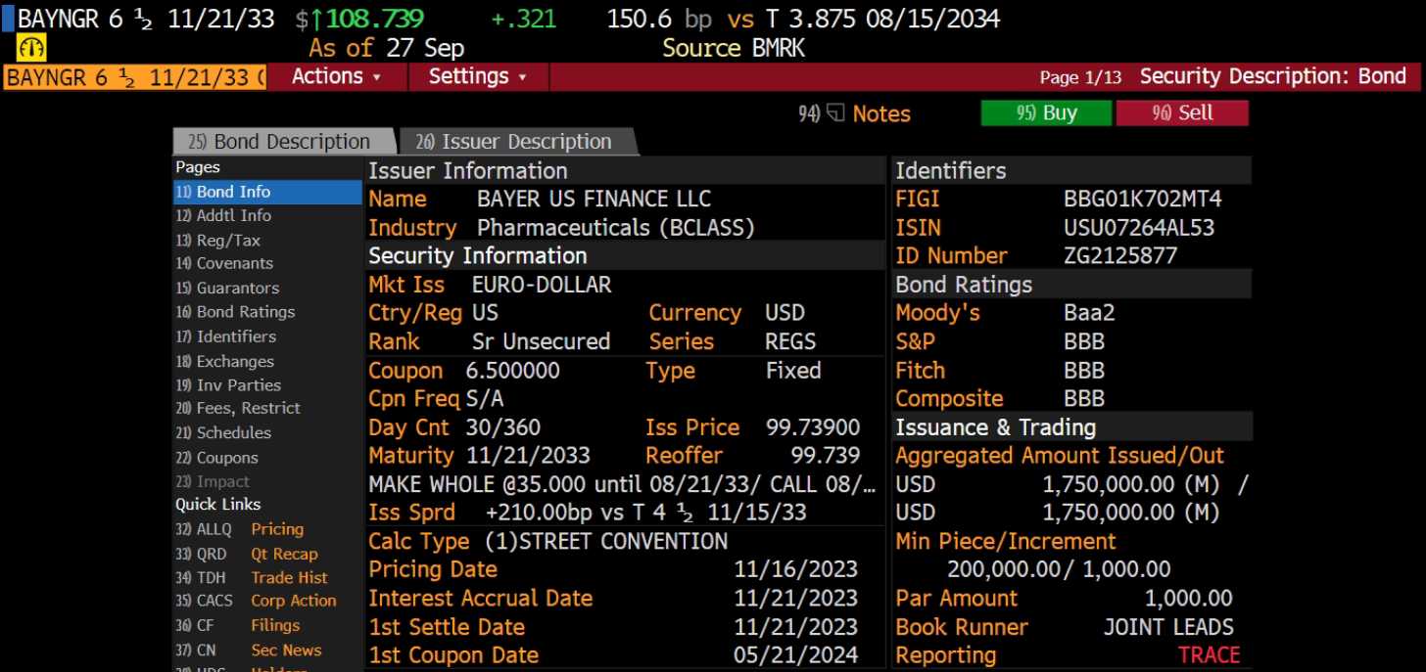Screen dimensions: 1426x672
Task: Select the Addtl Info page
Action: point(267,215)
